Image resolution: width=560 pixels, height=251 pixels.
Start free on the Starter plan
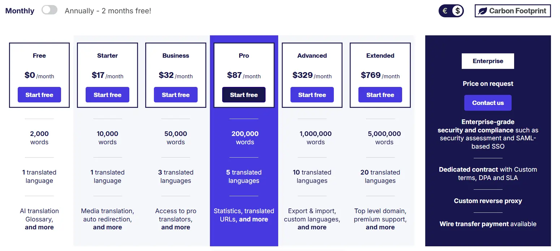pos(107,95)
